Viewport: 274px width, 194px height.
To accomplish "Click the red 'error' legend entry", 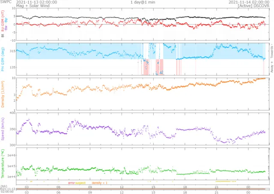I will click(71, 182).
